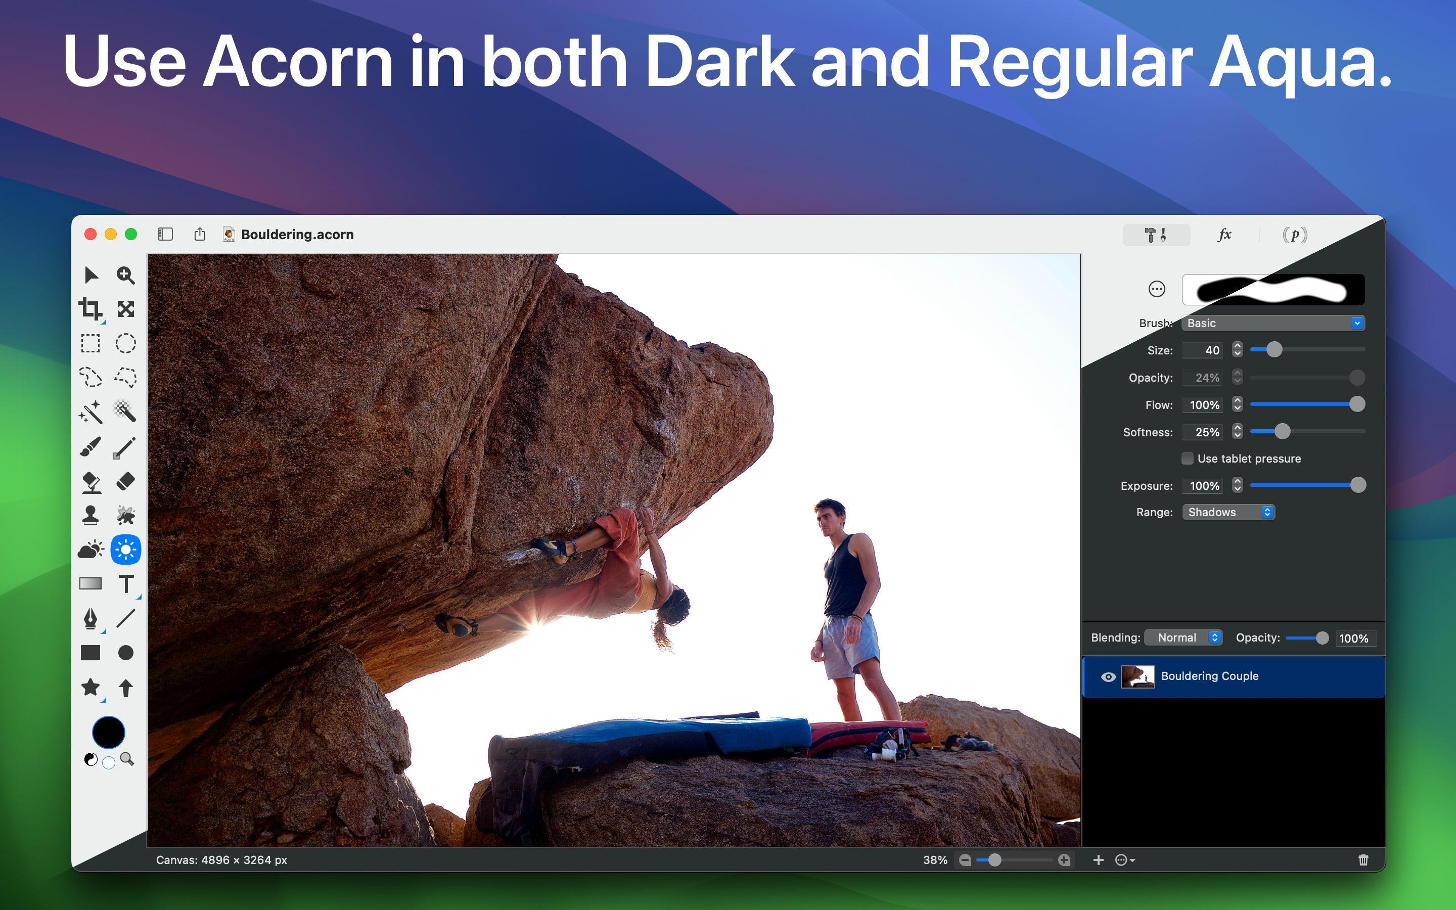Choose the Eraser tool
The width and height of the screenshot is (1456, 910).
pyautogui.click(x=125, y=481)
